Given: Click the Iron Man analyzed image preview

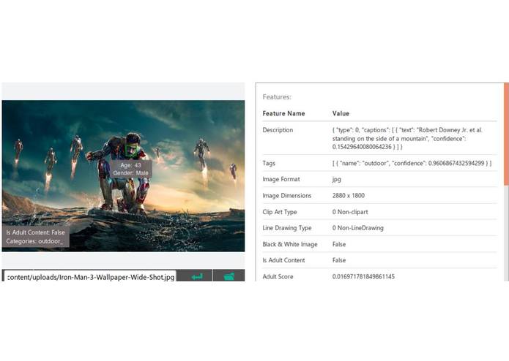Looking at the screenshot, I should tap(123, 176).
